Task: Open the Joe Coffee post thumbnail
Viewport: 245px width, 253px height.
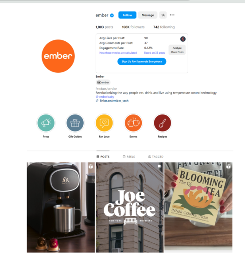Action: [130, 207]
